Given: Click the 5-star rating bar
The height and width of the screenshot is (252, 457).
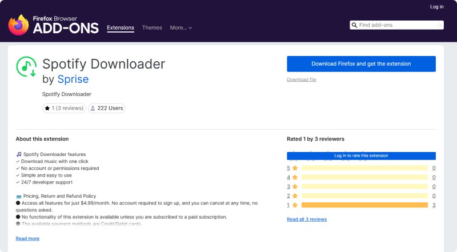Looking at the screenshot, I should 364,168.
